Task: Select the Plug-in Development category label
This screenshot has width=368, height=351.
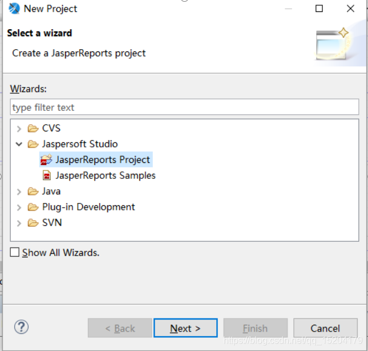Action: pyautogui.click(x=88, y=207)
